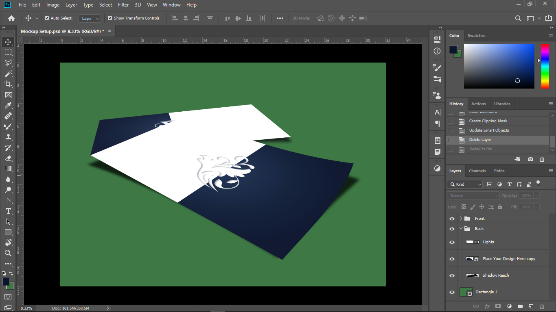
Task: Activate the Zoom tool
Action: pos(8,253)
